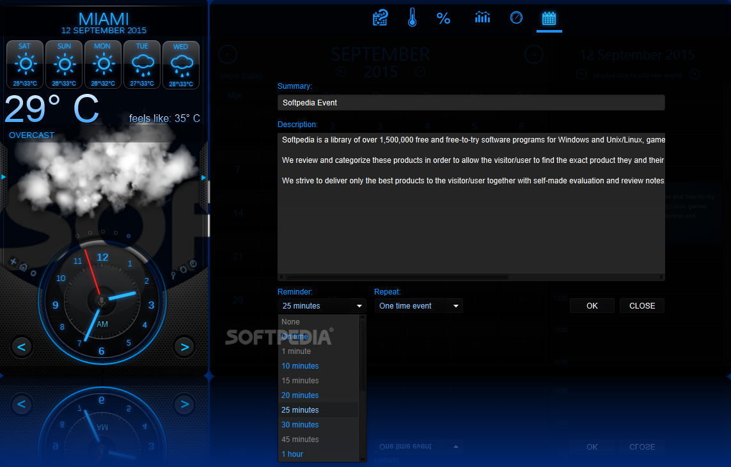Open the bar chart statistics tab
This screenshot has width=731, height=467.
[x=482, y=18]
